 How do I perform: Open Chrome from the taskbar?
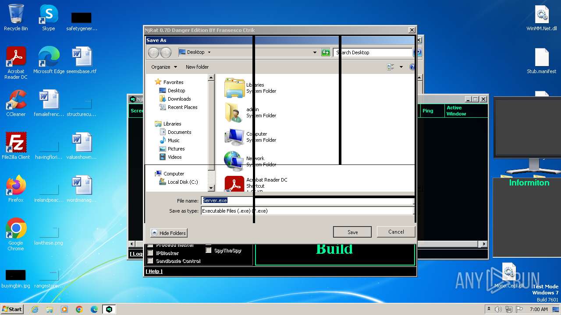(79, 309)
